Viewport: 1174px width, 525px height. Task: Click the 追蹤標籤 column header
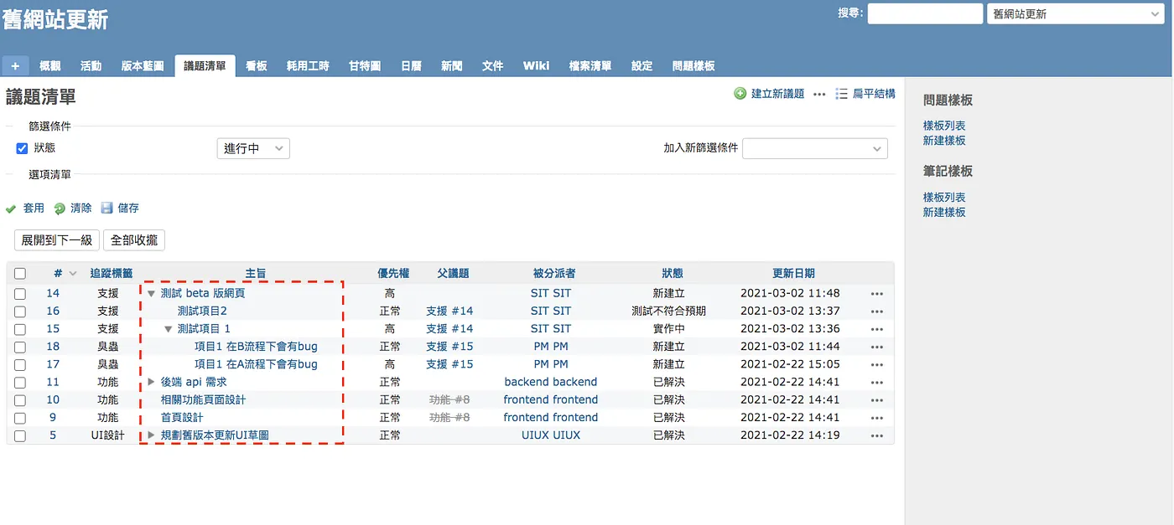click(x=111, y=273)
